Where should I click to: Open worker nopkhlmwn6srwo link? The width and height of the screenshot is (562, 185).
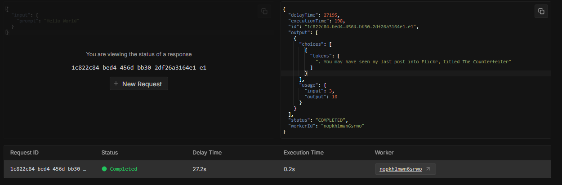401,169
